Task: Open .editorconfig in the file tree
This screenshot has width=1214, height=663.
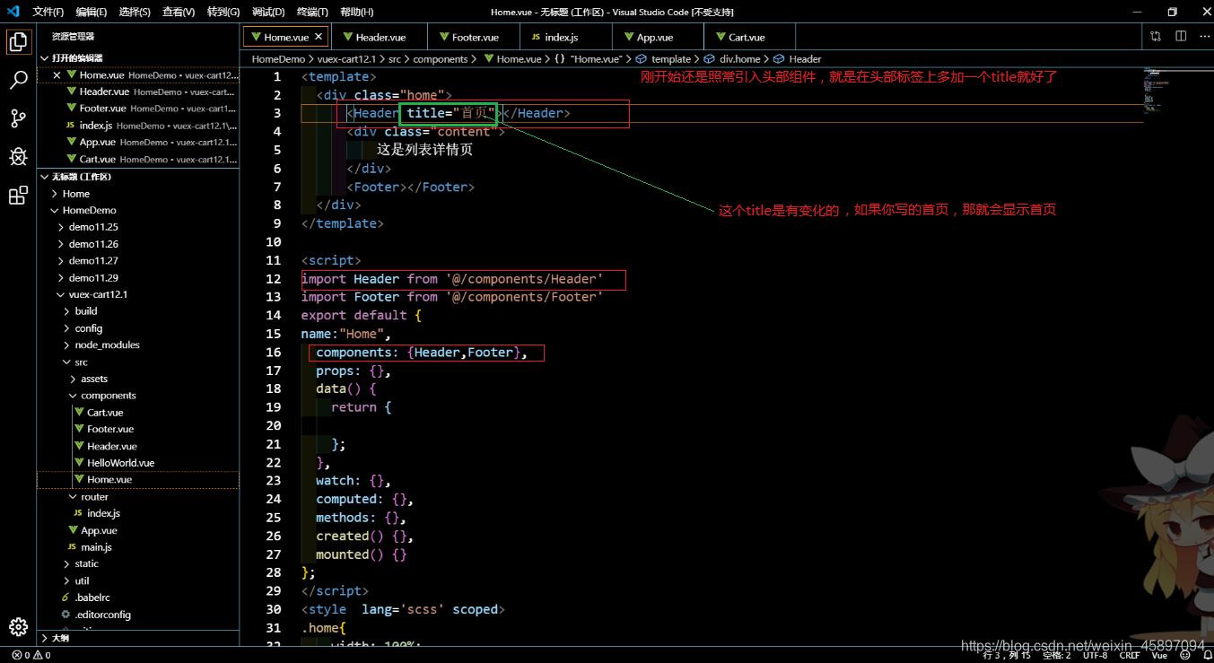Action: [x=138, y=615]
